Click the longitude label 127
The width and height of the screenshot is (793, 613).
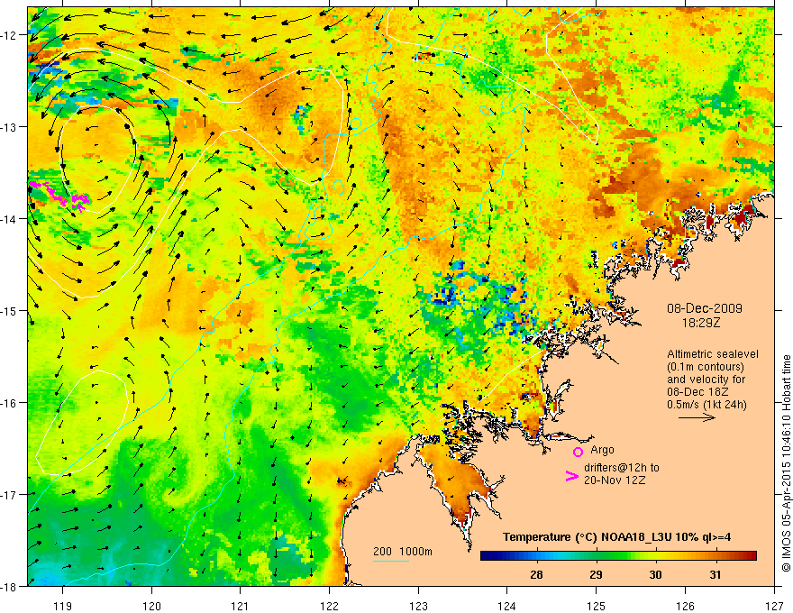774,606
